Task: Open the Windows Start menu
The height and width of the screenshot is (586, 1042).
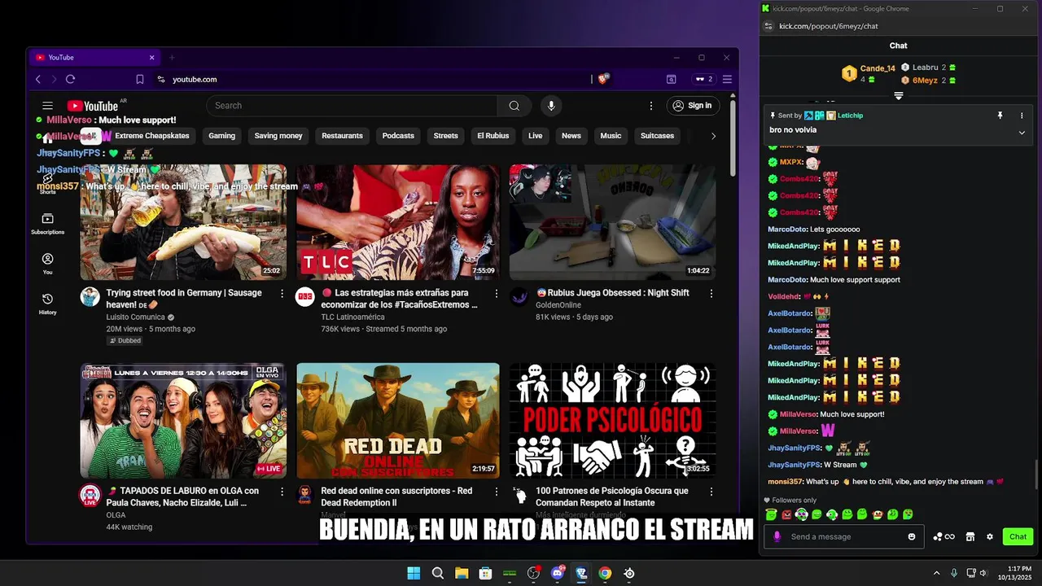Action: point(414,573)
